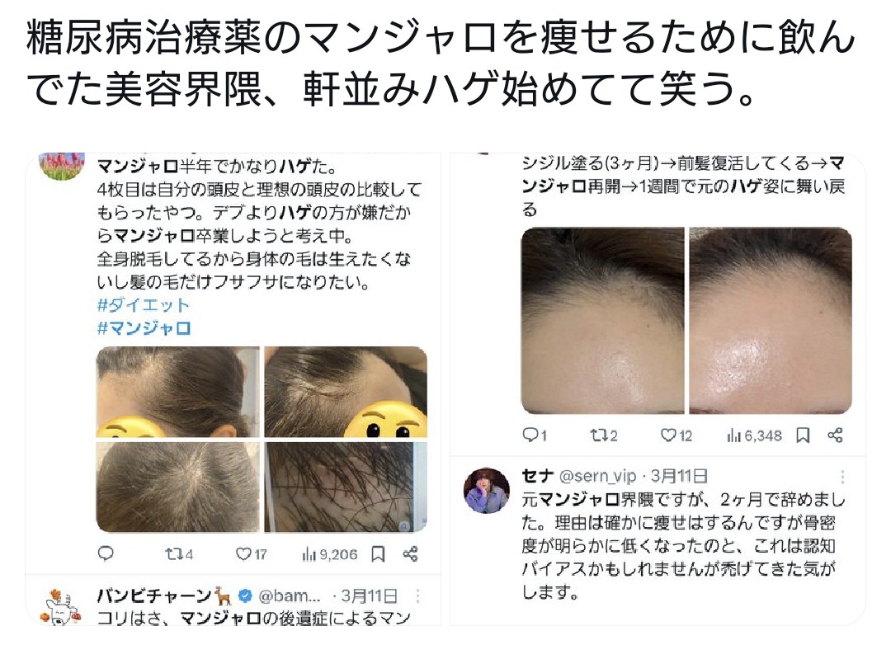The width and height of the screenshot is (891, 659).
Task: Retweet the right tweet with 2 retweets
Action: pos(603,435)
